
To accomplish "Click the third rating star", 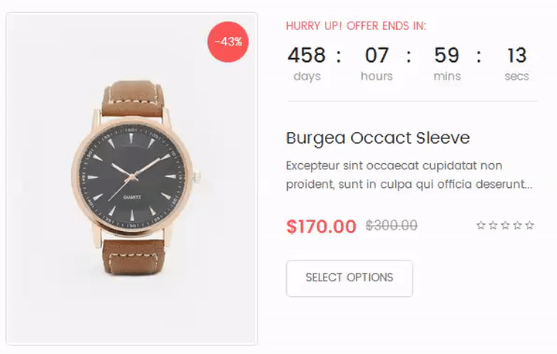I will [x=505, y=226].
